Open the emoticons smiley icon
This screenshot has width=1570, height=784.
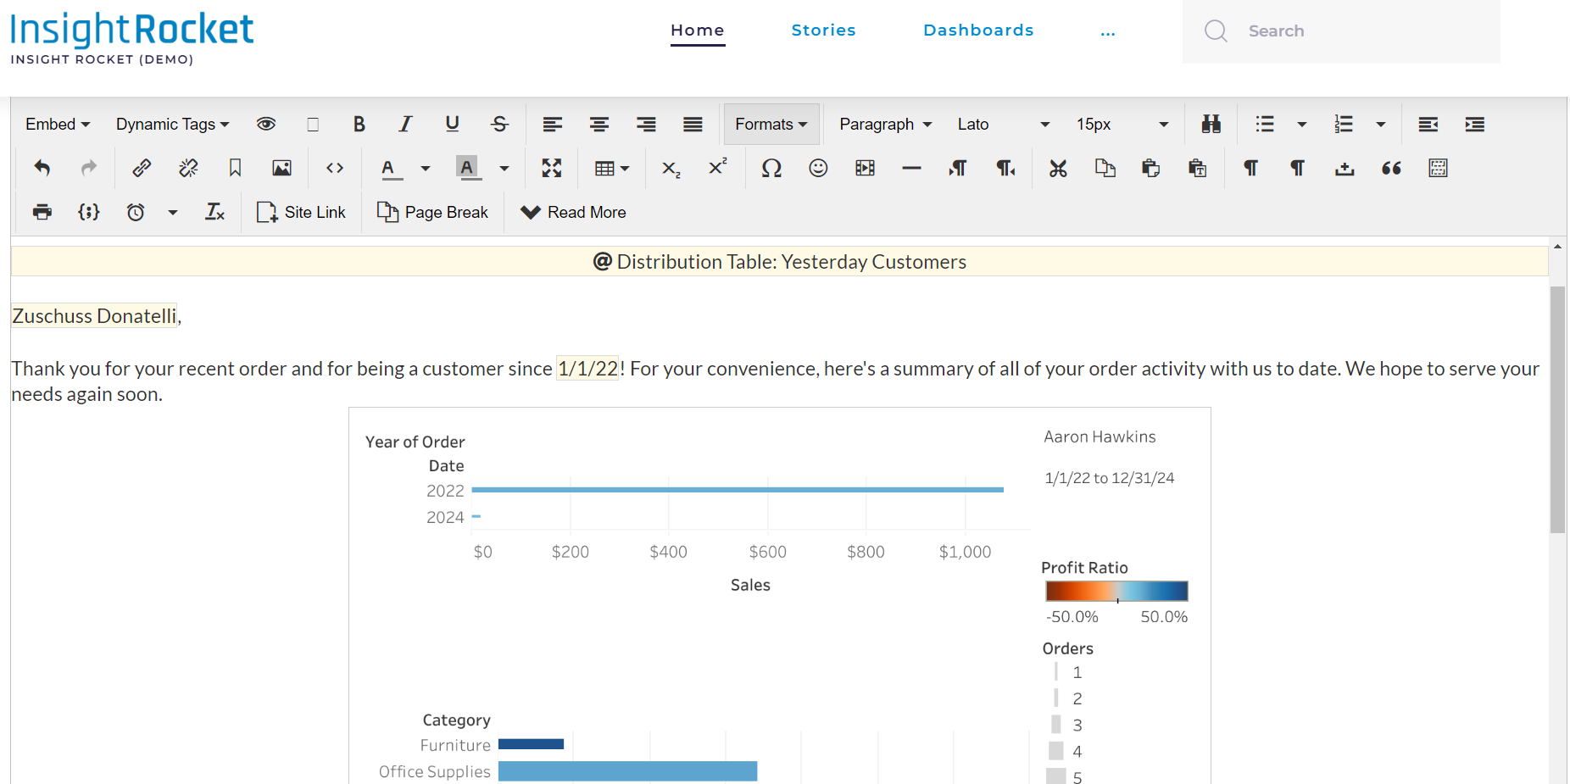point(817,169)
